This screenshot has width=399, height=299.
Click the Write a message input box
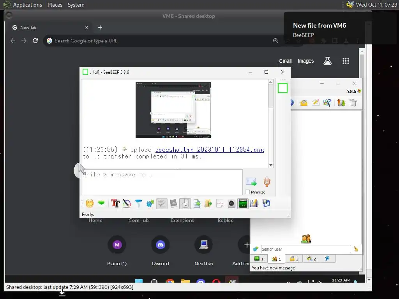(162, 182)
